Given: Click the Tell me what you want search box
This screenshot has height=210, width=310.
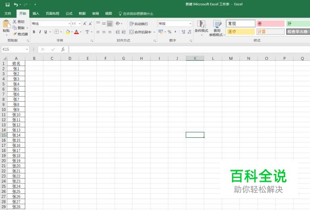Looking at the screenshot, I should coord(136,14).
